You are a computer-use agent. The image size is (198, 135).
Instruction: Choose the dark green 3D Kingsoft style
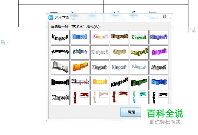tap(139, 83)
